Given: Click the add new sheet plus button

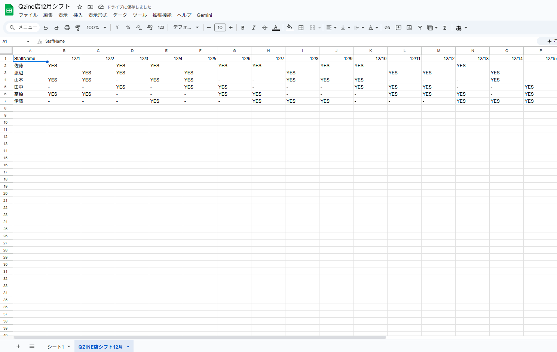Looking at the screenshot, I should click(18, 346).
